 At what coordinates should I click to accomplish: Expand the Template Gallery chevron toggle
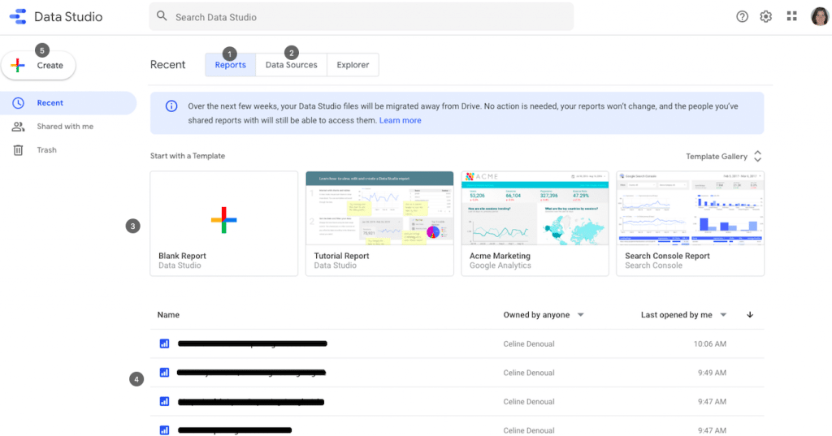pos(758,156)
